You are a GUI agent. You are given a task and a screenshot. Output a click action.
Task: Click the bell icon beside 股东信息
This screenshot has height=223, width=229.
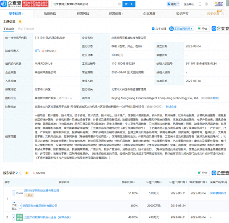coord(26,173)
